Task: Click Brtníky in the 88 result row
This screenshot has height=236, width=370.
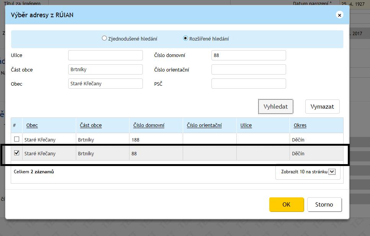Action: pyautogui.click(x=86, y=153)
